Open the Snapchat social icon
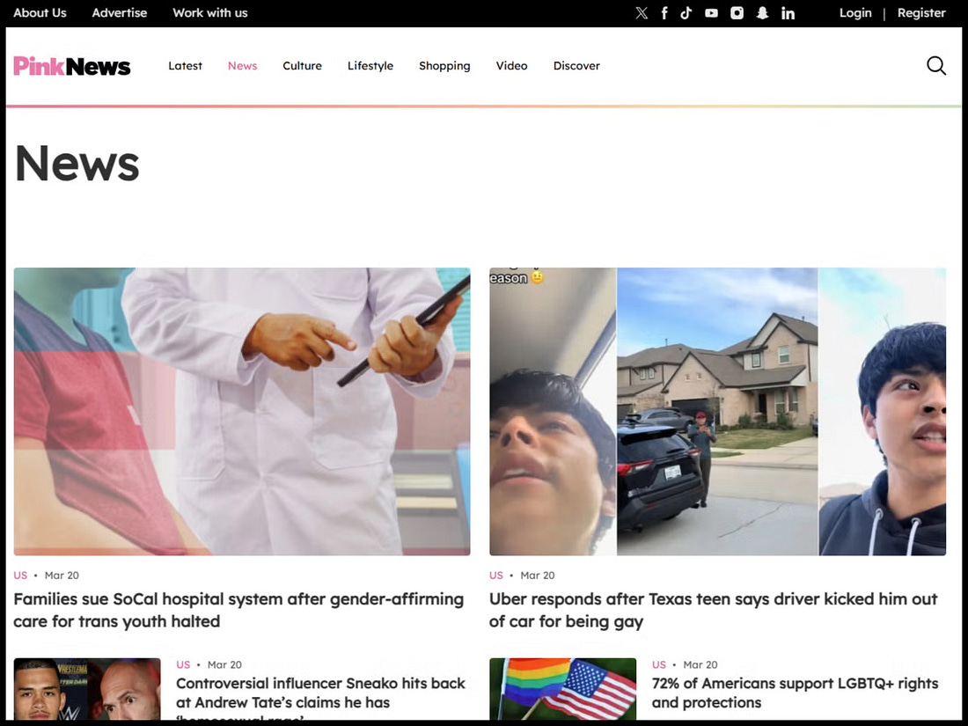This screenshot has width=968, height=726. [762, 13]
